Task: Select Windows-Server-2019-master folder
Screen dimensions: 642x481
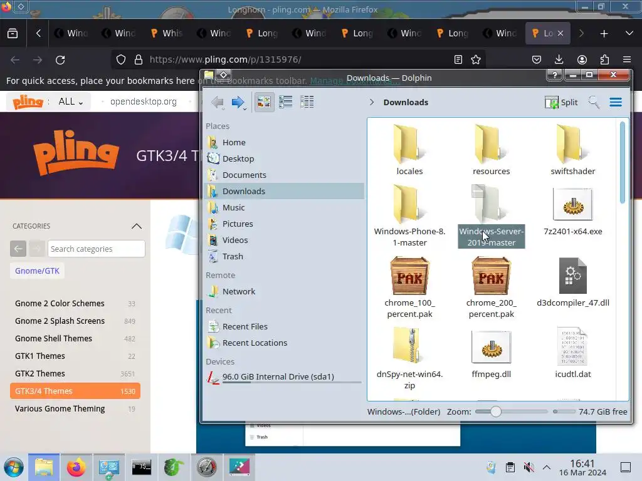Action: pos(491,215)
